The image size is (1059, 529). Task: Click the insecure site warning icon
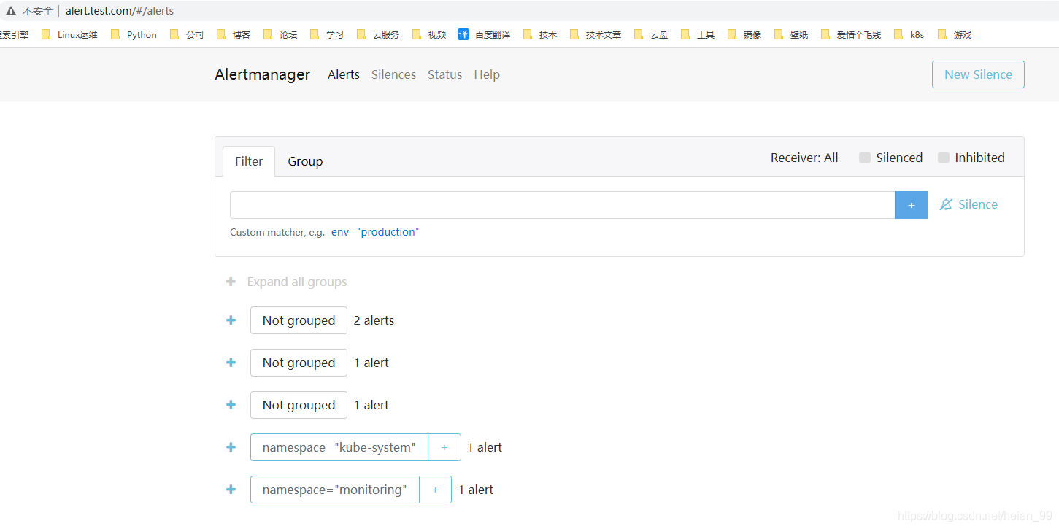(11, 11)
